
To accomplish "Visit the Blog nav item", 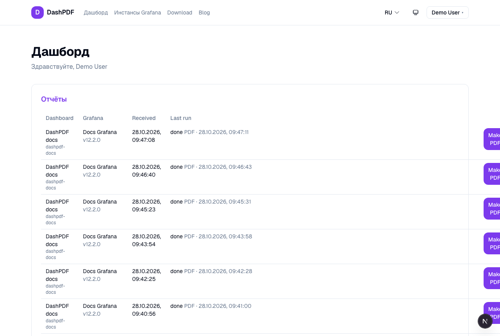I will (204, 13).
